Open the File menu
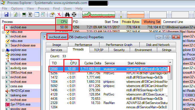 tap(5, 9)
